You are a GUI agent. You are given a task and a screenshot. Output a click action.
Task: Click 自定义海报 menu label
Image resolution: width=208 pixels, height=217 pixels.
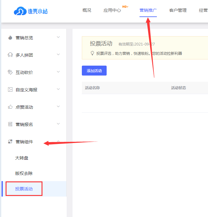26,90
